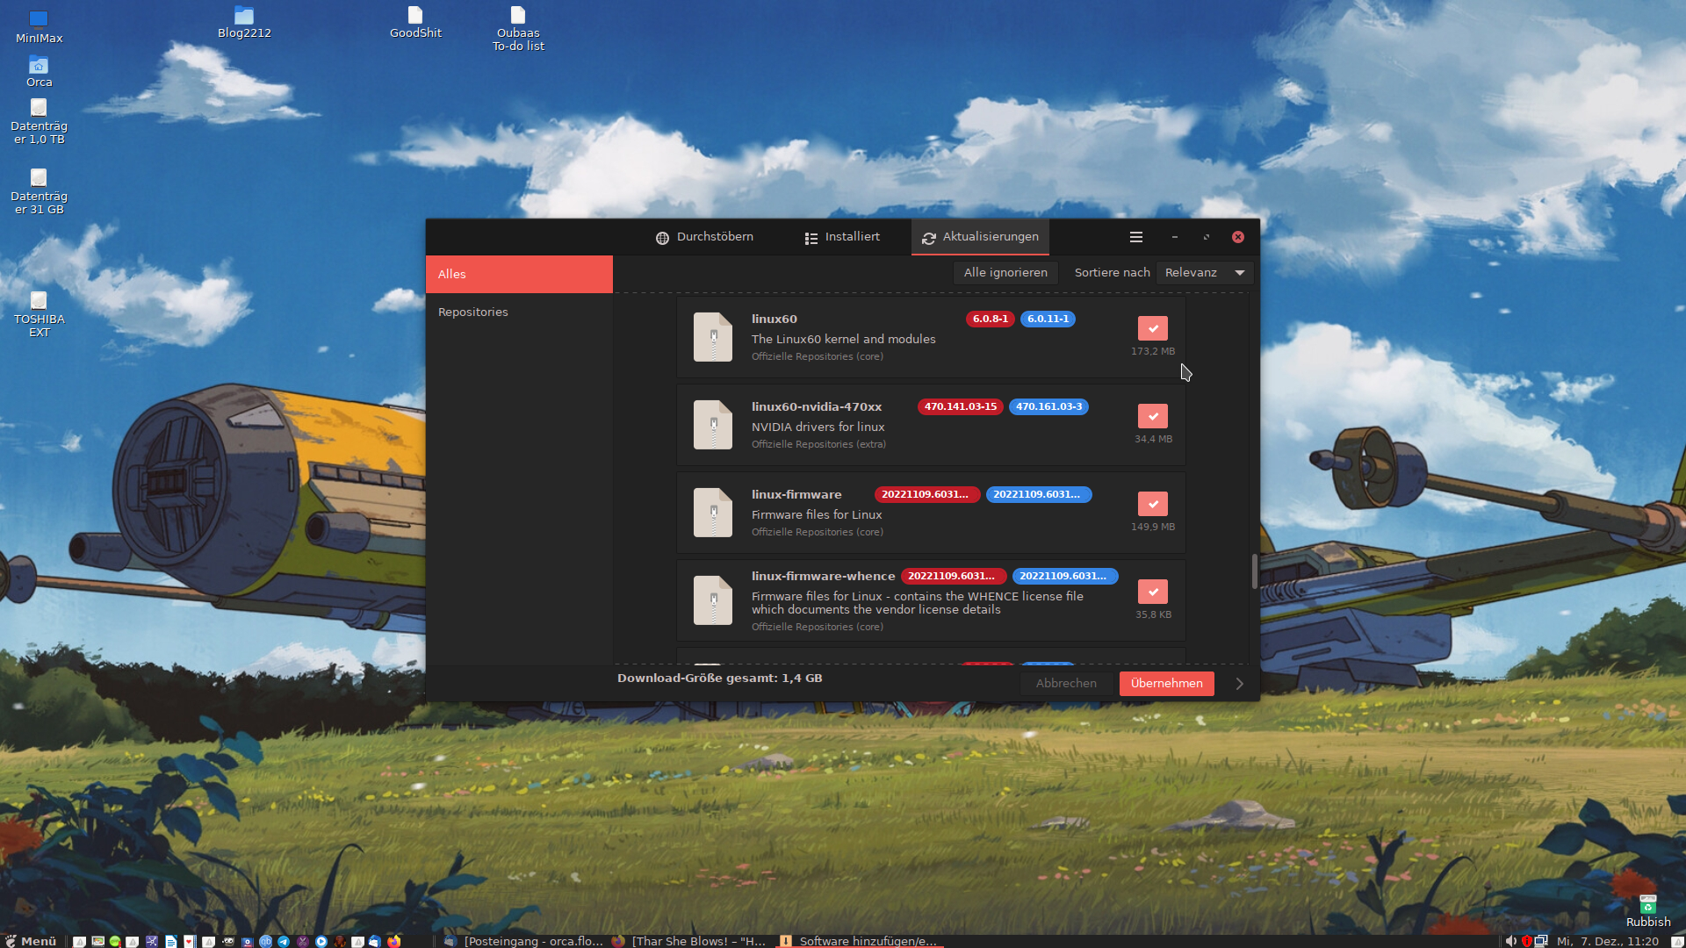Image resolution: width=1686 pixels, height=948 pixels.
Task: Select Repositories in the sidebar
Action: coord(519,312)
